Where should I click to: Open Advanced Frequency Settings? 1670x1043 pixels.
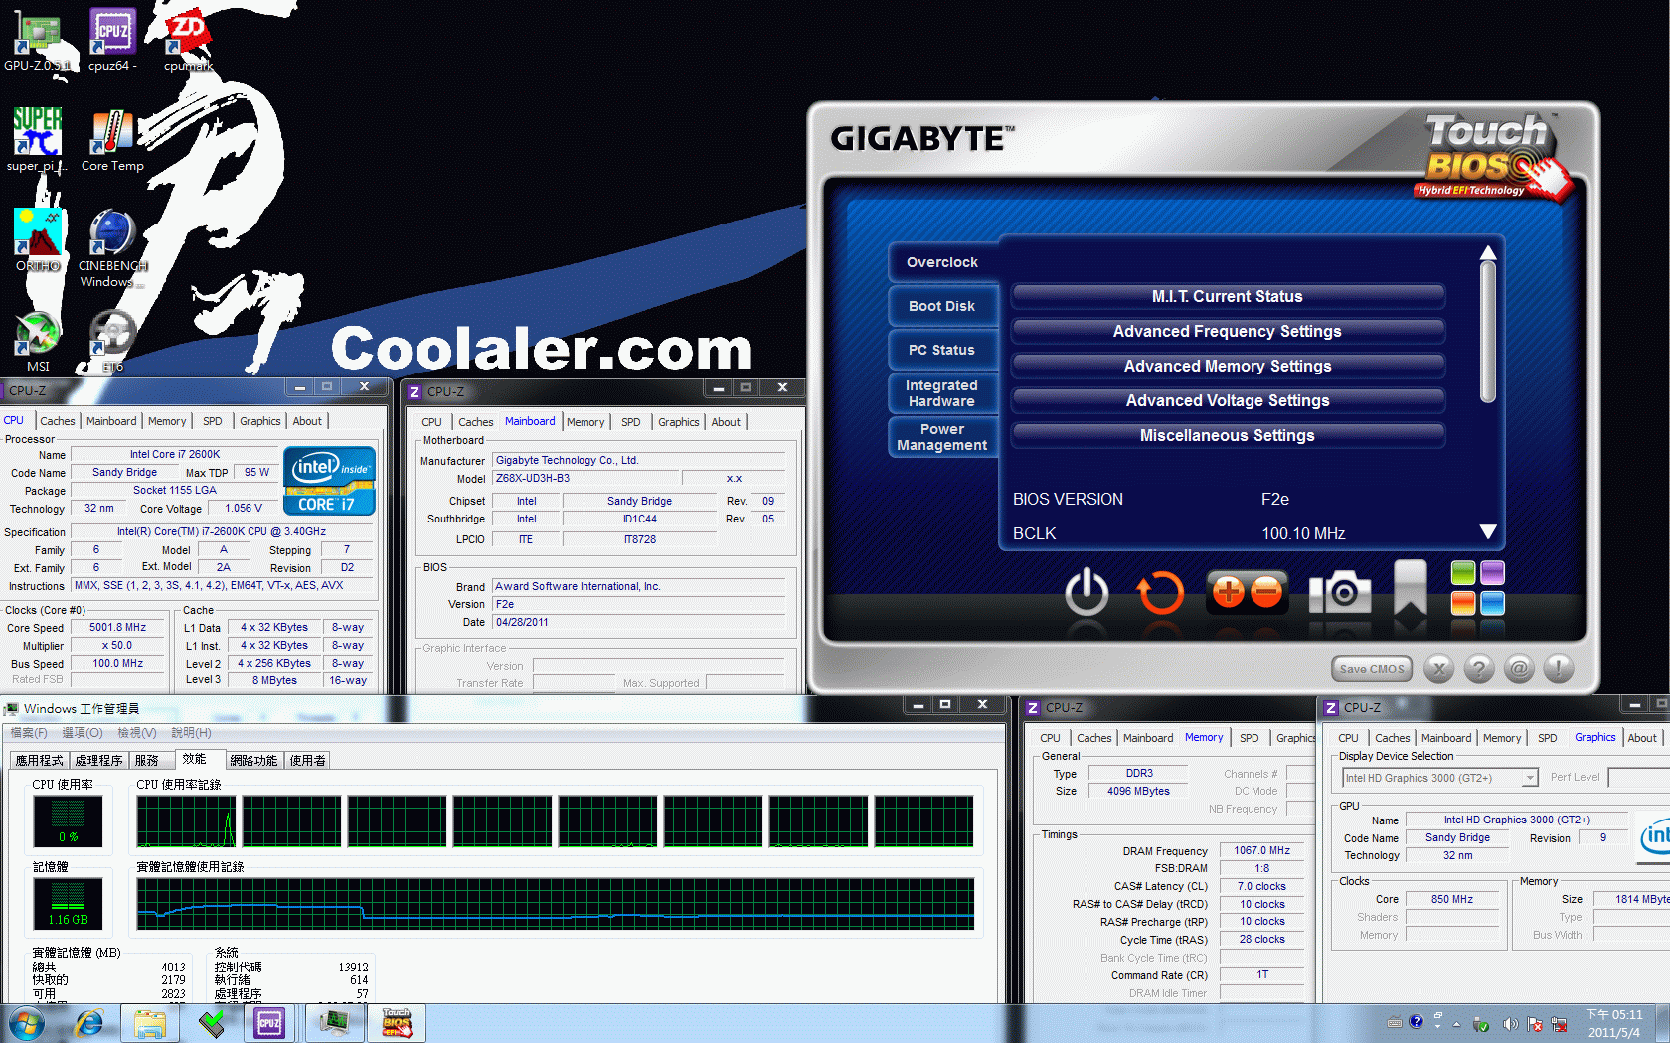[x=1228, y=331]
